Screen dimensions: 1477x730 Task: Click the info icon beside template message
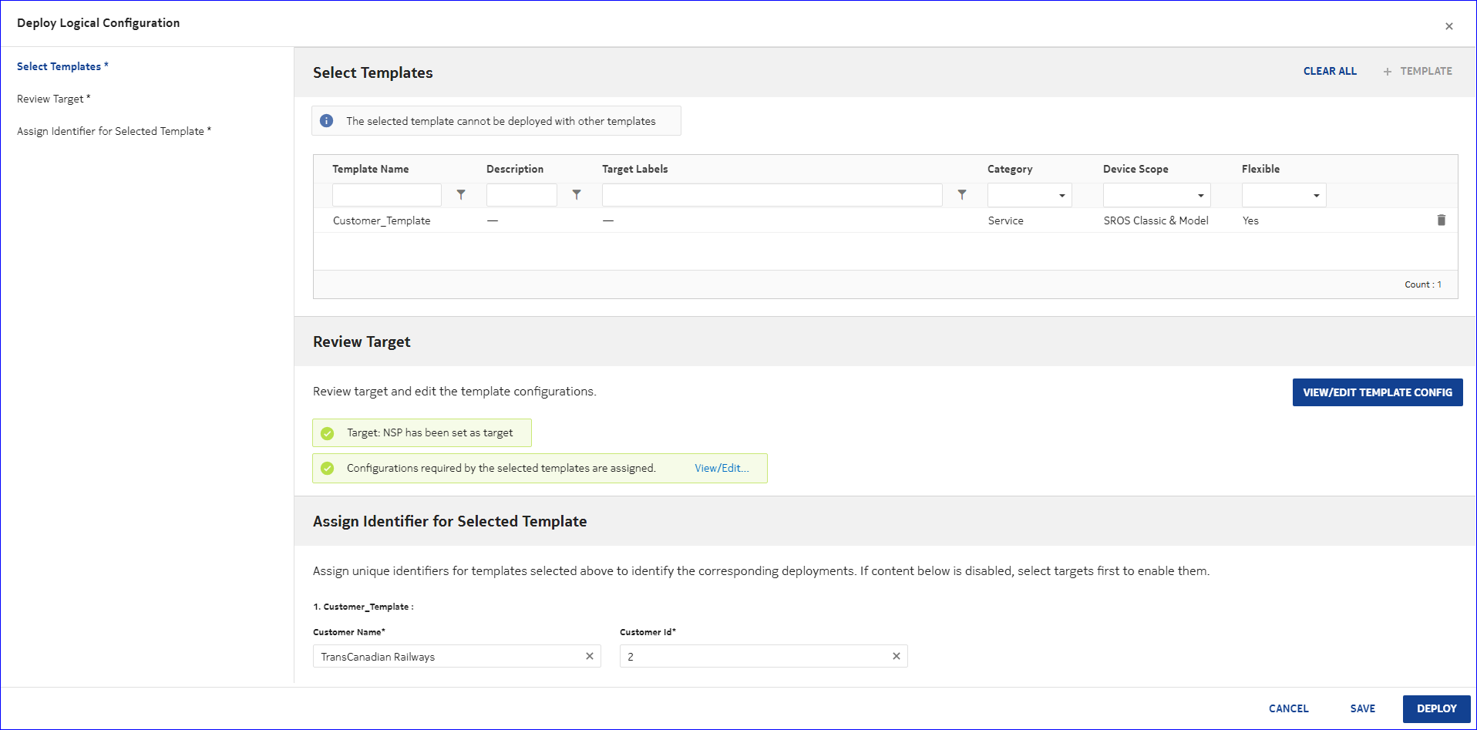click(x=327, y=121)
